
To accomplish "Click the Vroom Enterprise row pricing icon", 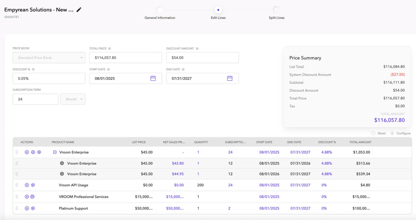I will pyautogui.click(x=39, y=152).
